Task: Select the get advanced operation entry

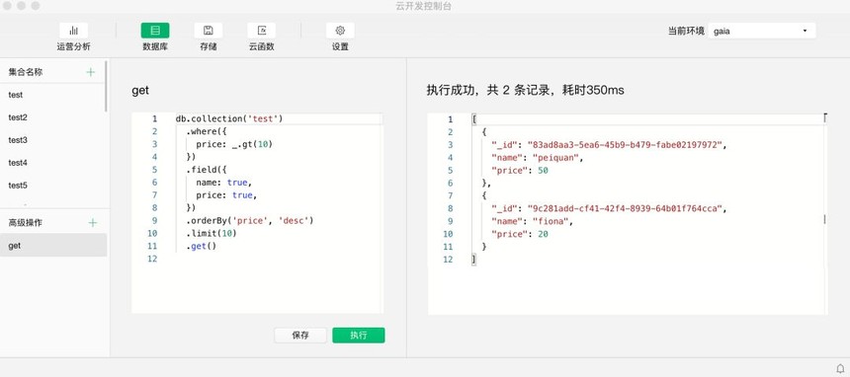Action: (x=53, y=246)
